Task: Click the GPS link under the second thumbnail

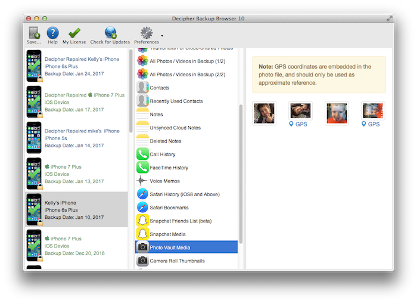Action: (298, 124)
